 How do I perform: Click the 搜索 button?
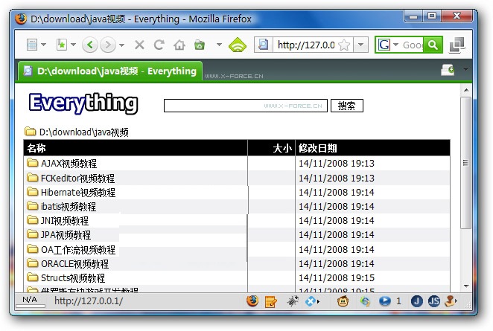pos(347,106)
